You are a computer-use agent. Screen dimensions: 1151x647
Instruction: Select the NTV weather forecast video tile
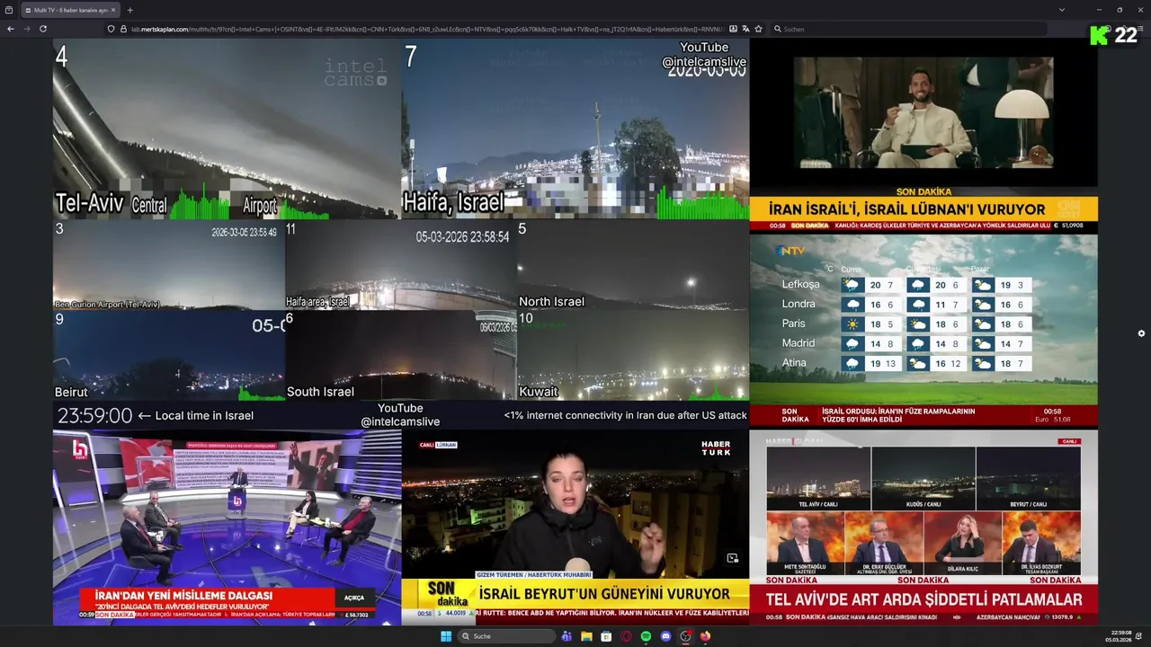pyautogui.click(x=923, y=331)
